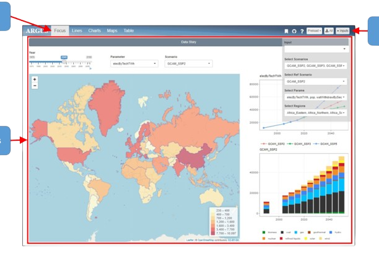Click the bookmark icon in the navbar
Viewport: 379px width, 253px height.
(x=285, y=30)
